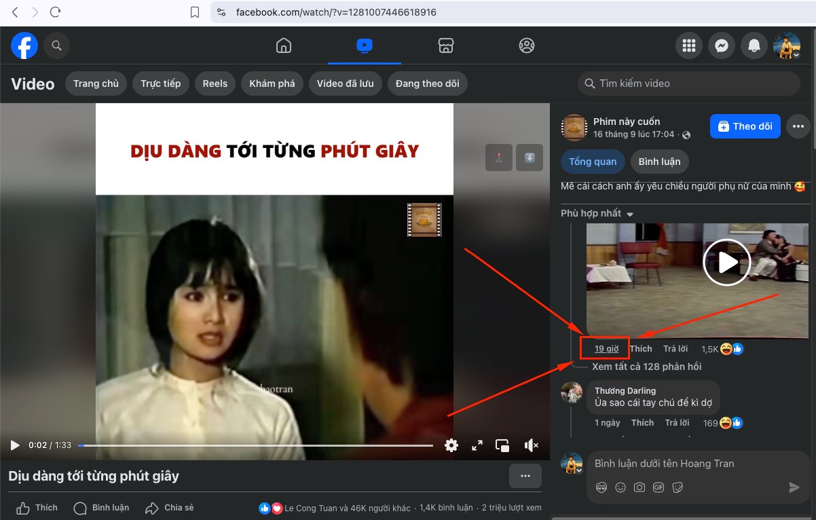
Task: Click Bình luận under the video
Action: tap(101, 508)
